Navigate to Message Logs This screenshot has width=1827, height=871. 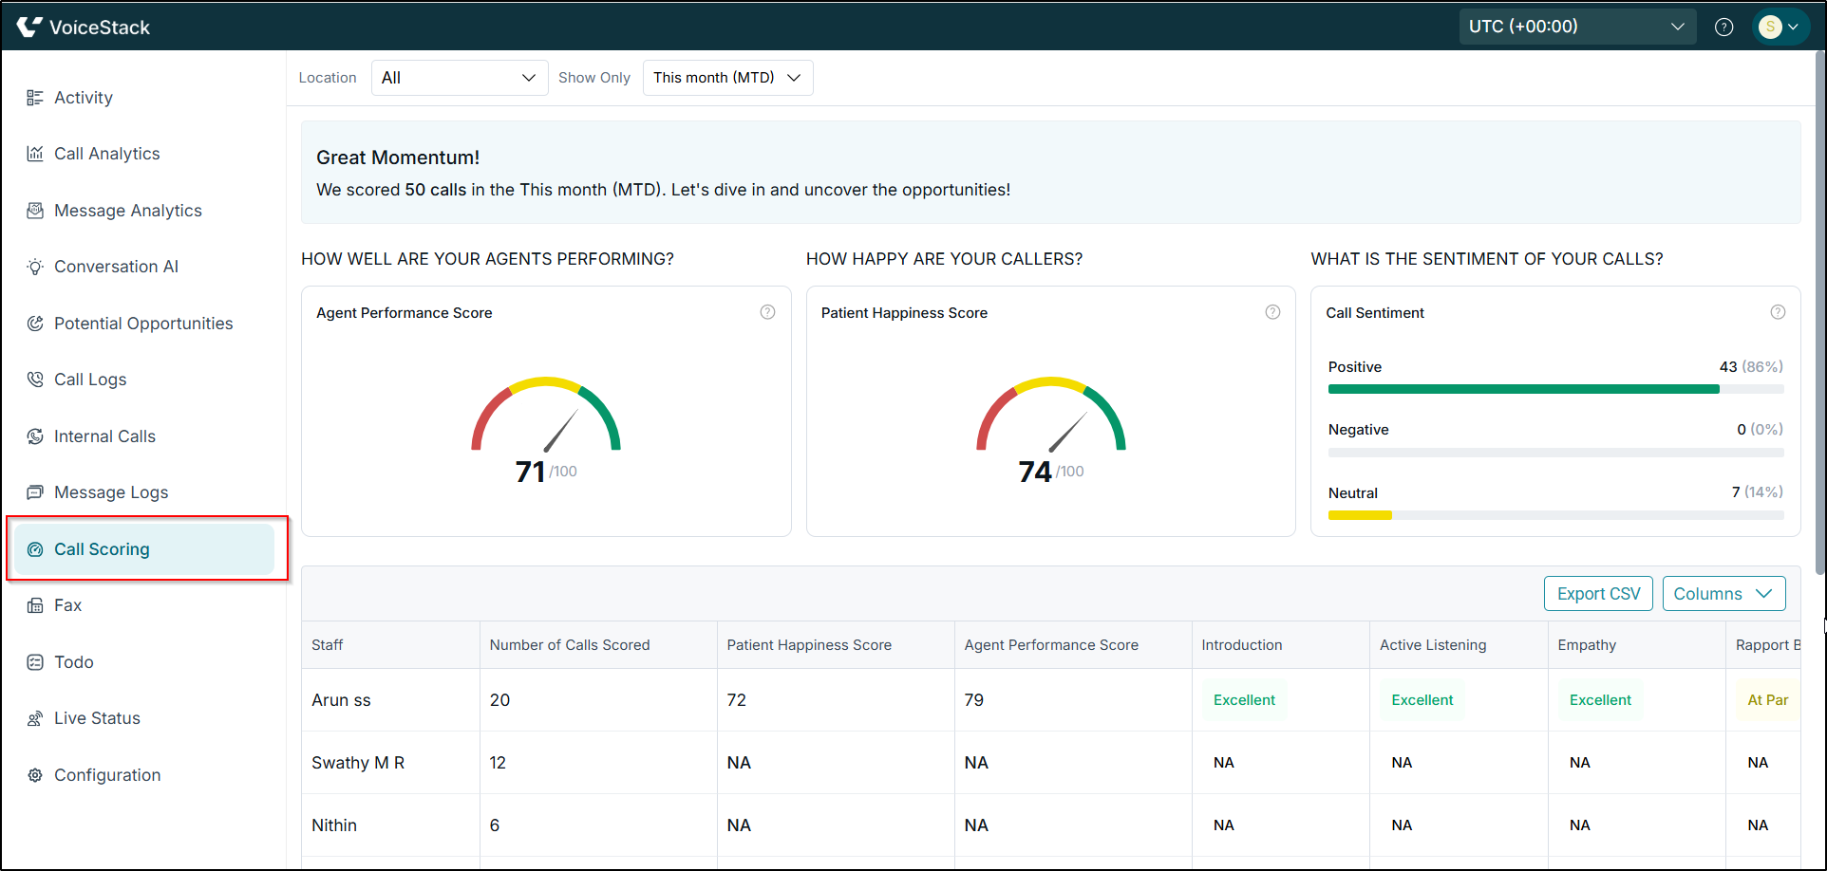coord(111,491)
